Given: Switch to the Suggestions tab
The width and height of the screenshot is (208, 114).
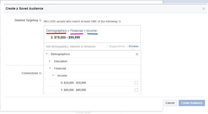Looking at the screenshot, I should pos(117,47).
